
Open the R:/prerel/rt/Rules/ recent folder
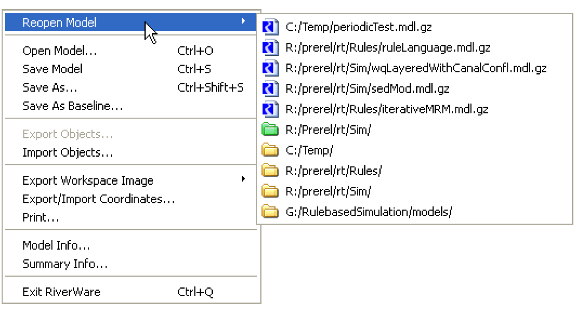pyautogui.click(x=333, y=171)
